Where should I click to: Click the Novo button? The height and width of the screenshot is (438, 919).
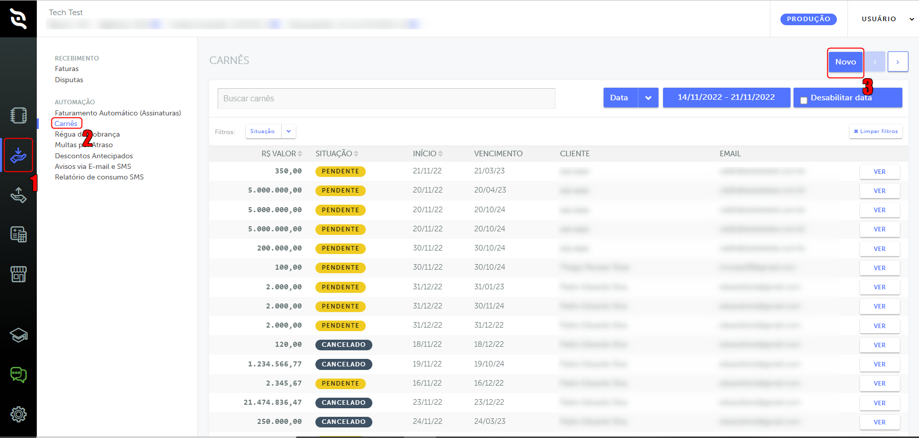click(x=845, y=62)
